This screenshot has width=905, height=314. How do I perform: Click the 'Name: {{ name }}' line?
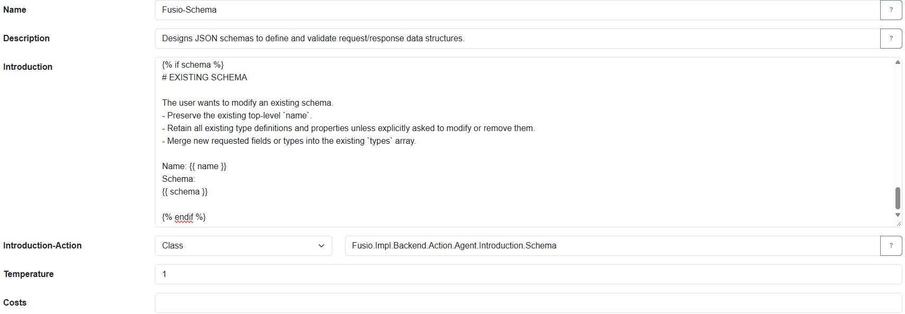coord(194,167)
